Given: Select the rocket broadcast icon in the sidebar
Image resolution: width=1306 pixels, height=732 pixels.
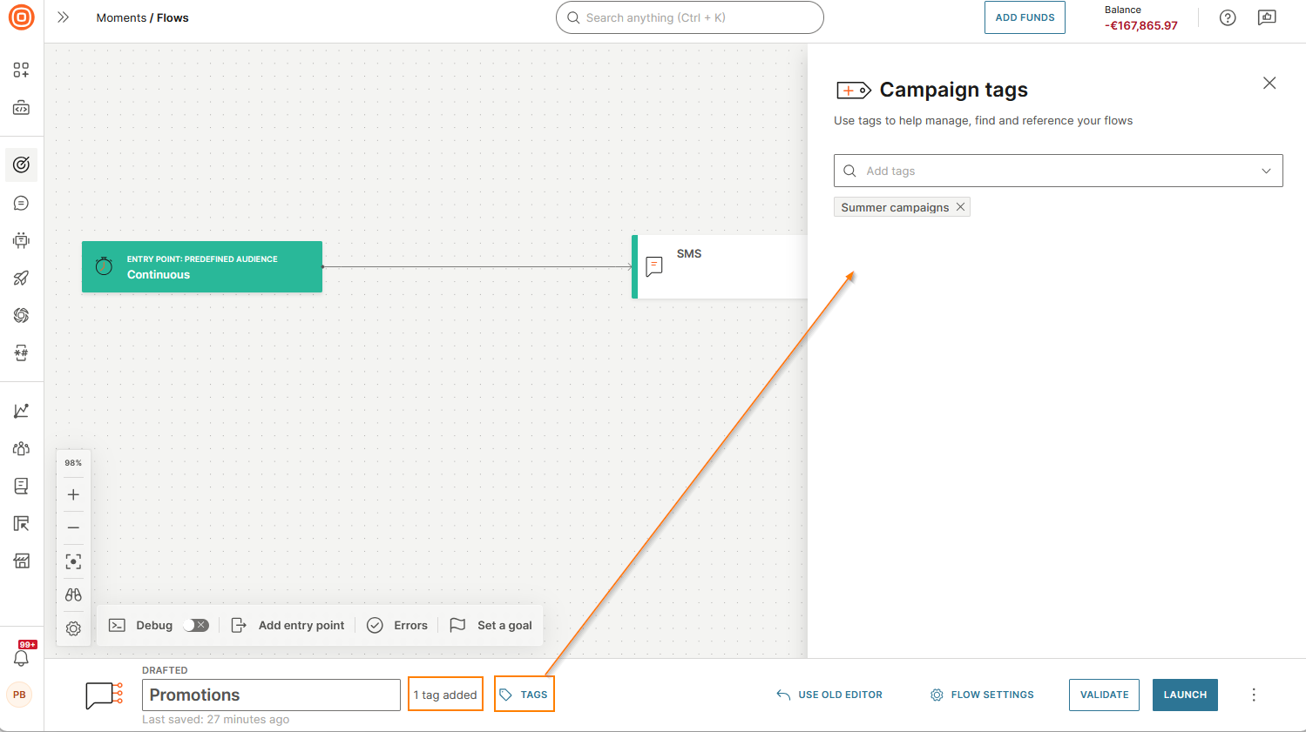Looking at the screenshot, I should tap(21, 278).
